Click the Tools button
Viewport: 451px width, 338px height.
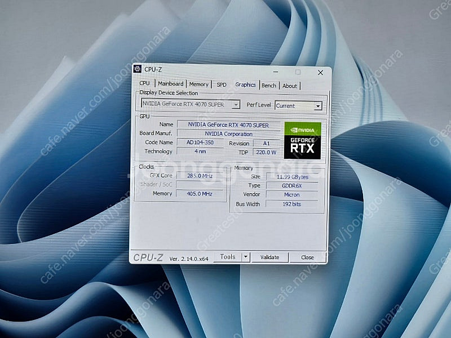pyautogui.click(x=228, y=257)
